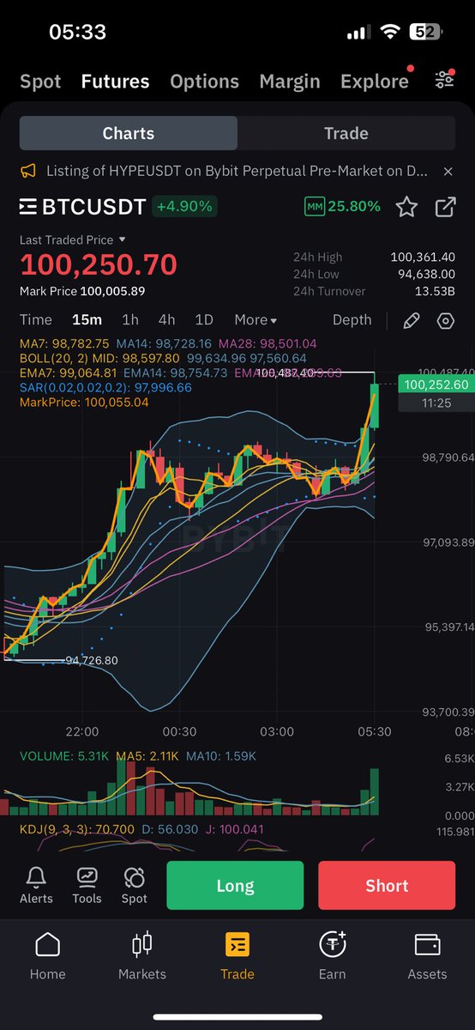This screenshot has height=1030, width=475.
Task: Go to Home in bottom navigation
Action: click(47, 956)
